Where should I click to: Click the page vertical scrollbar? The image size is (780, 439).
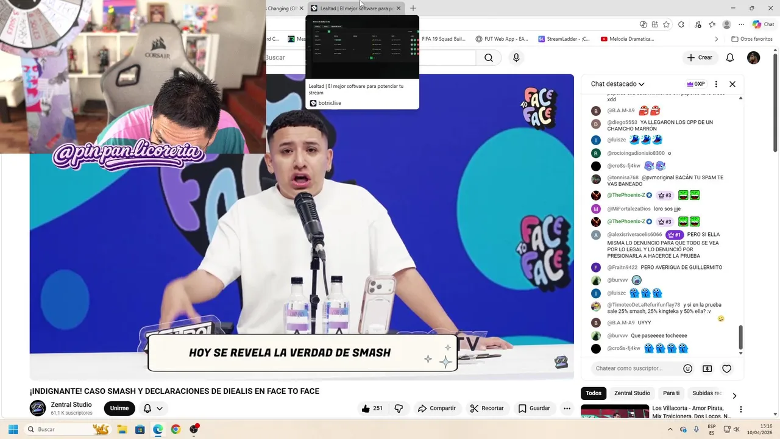tap(776, 101)
